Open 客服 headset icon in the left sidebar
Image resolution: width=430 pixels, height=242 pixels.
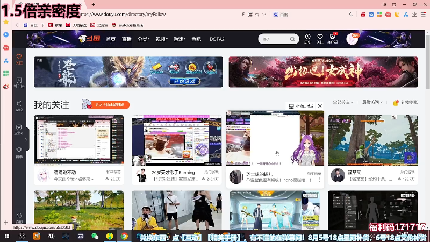click(x=19, y=218)
